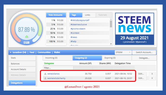Image resolution: width=166 pixels, height=95 pixels.
Task: Click the Switch Account button
Action: [144, 52]
